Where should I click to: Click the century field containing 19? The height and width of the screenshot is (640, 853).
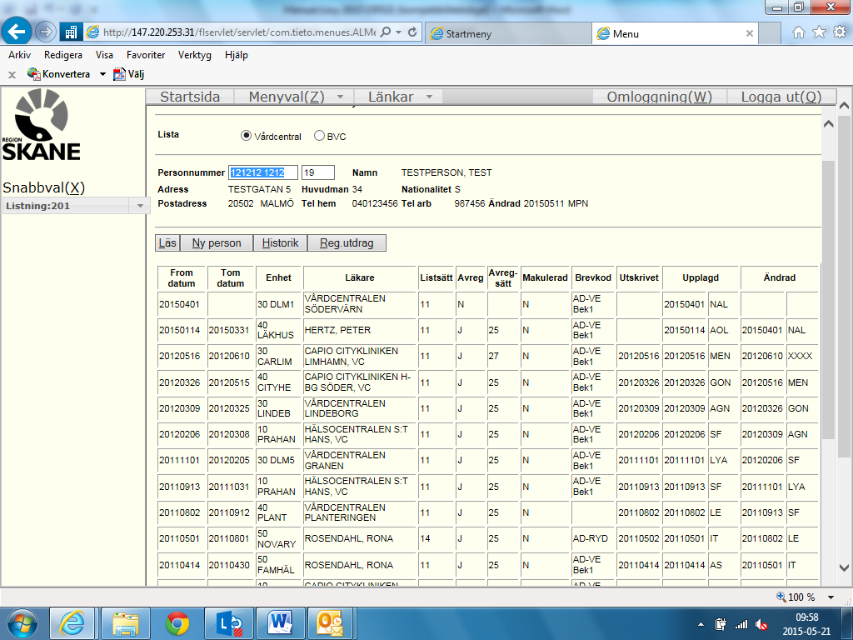pyautogui.click(x=317, y=172)
